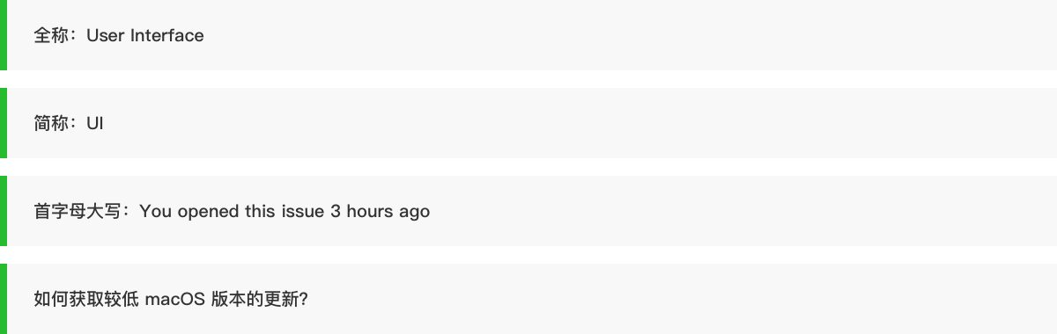Click the 版本的更新 text

pyautogui.click(x=255, y=299)
